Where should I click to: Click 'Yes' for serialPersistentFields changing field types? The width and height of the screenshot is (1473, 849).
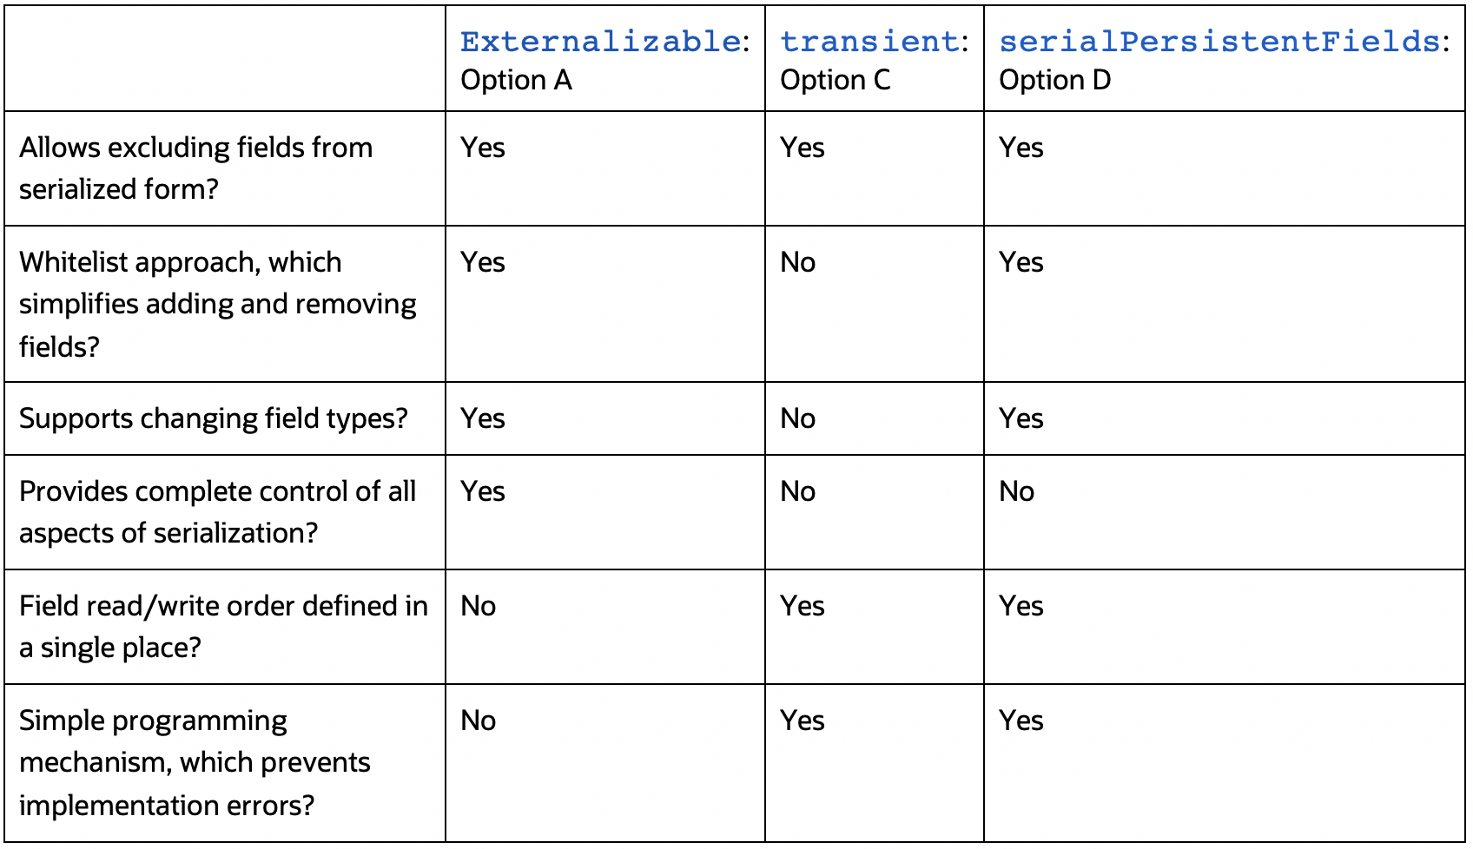click(x=1021, y=418)
